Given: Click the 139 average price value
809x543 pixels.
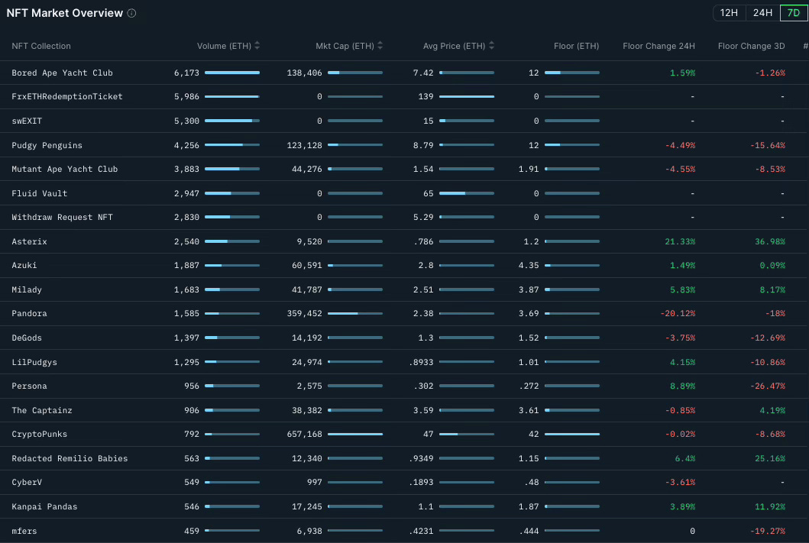Looking at the screenshot, I should click(x=426, y=96).
